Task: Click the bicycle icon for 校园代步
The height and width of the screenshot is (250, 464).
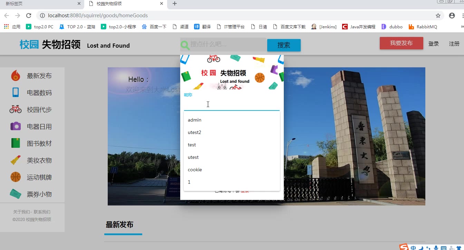Action: tap(16, 109)
